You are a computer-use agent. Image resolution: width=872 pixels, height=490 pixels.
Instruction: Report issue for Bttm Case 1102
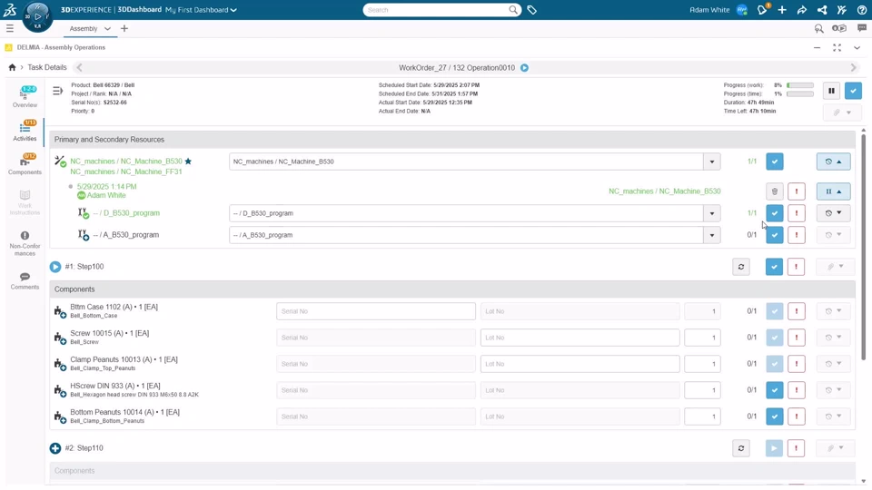click(x=797, y=311)
